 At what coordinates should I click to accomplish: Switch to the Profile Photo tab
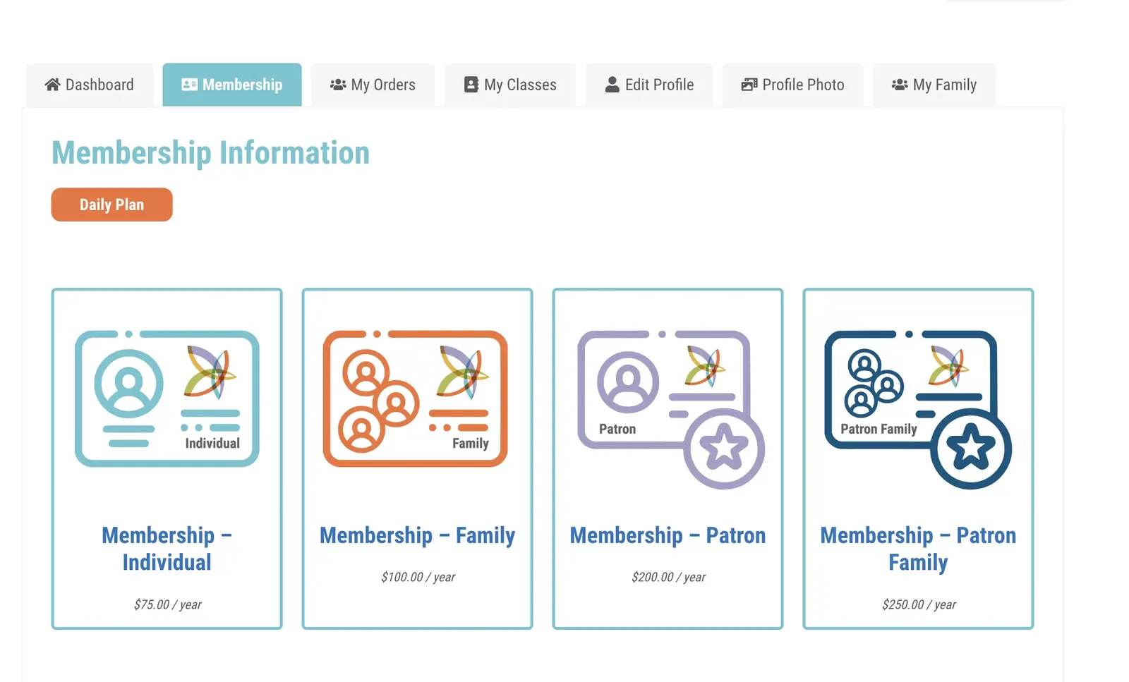pos(793,85)
